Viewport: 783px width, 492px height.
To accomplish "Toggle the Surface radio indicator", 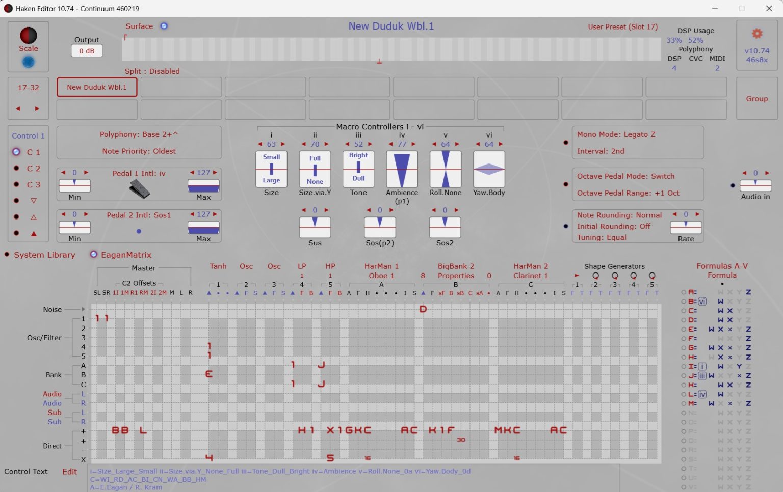I will (164, 26).
